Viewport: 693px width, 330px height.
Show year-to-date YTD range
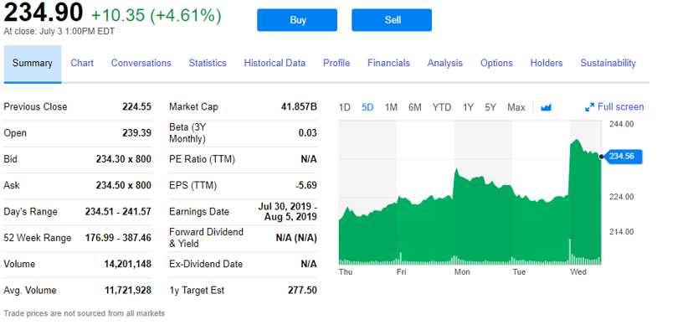[x=442, y=107]
